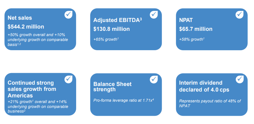Select the NPAT heading
This screenshot has width=254, height=124.
tap(186, 20)
